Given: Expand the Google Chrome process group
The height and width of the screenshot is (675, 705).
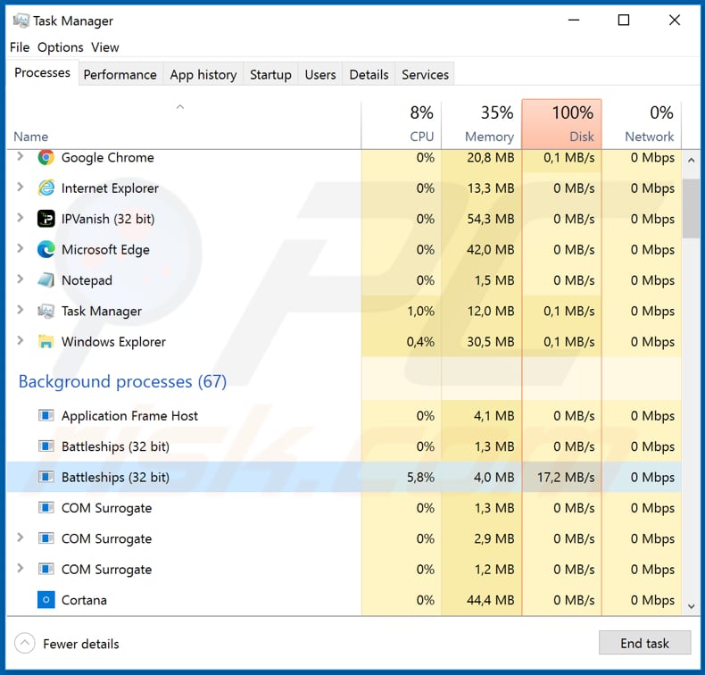Looking at the screenshot, I should click(21, 157).
